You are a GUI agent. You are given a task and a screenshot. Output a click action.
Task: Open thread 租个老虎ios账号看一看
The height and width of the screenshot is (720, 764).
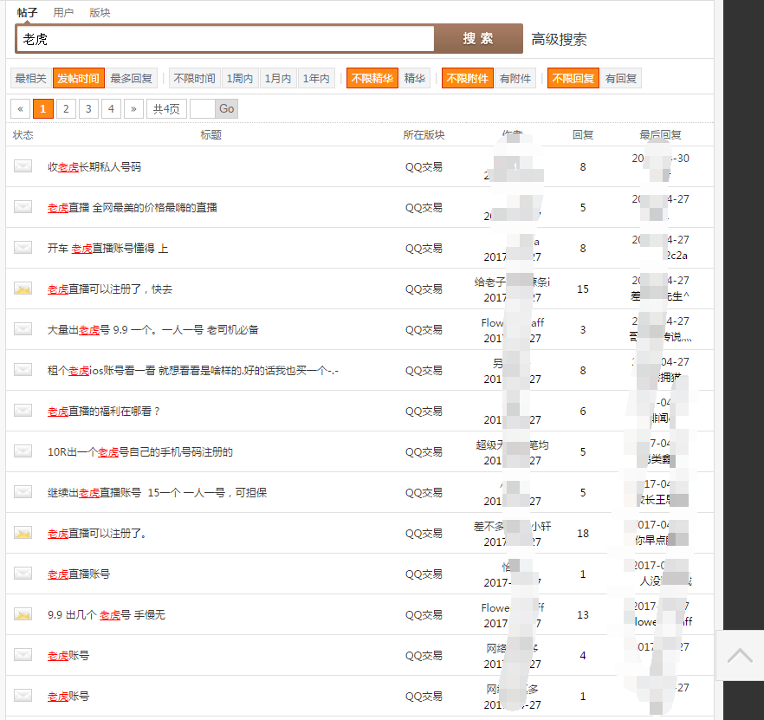point(193,371)
